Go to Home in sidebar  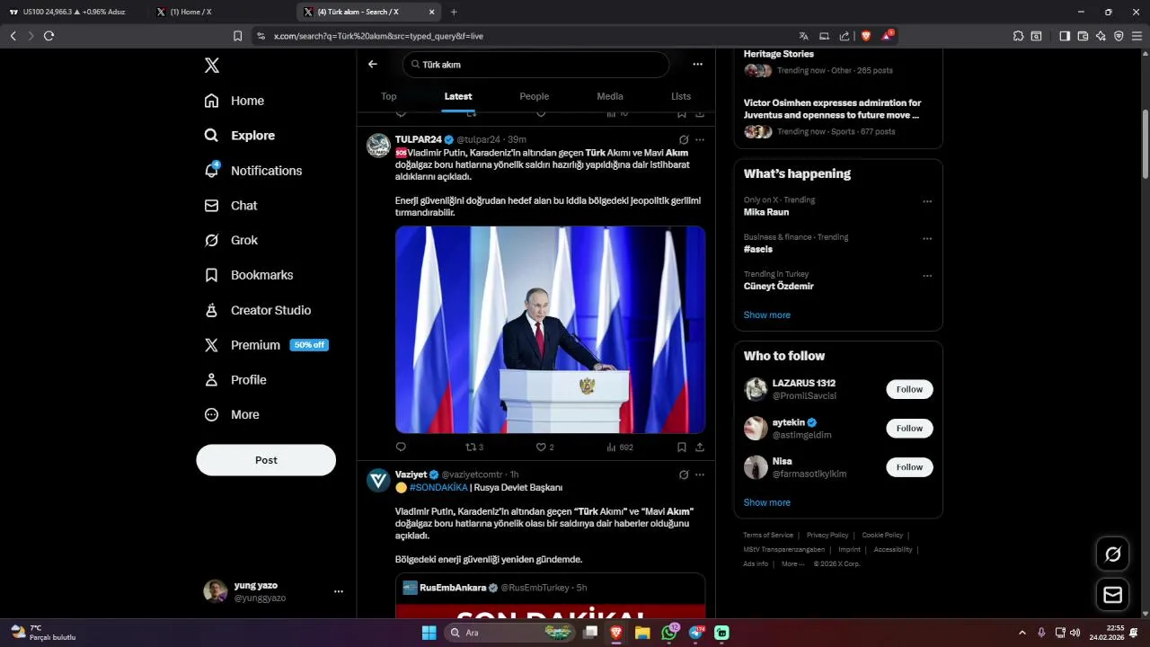(234, 101)
